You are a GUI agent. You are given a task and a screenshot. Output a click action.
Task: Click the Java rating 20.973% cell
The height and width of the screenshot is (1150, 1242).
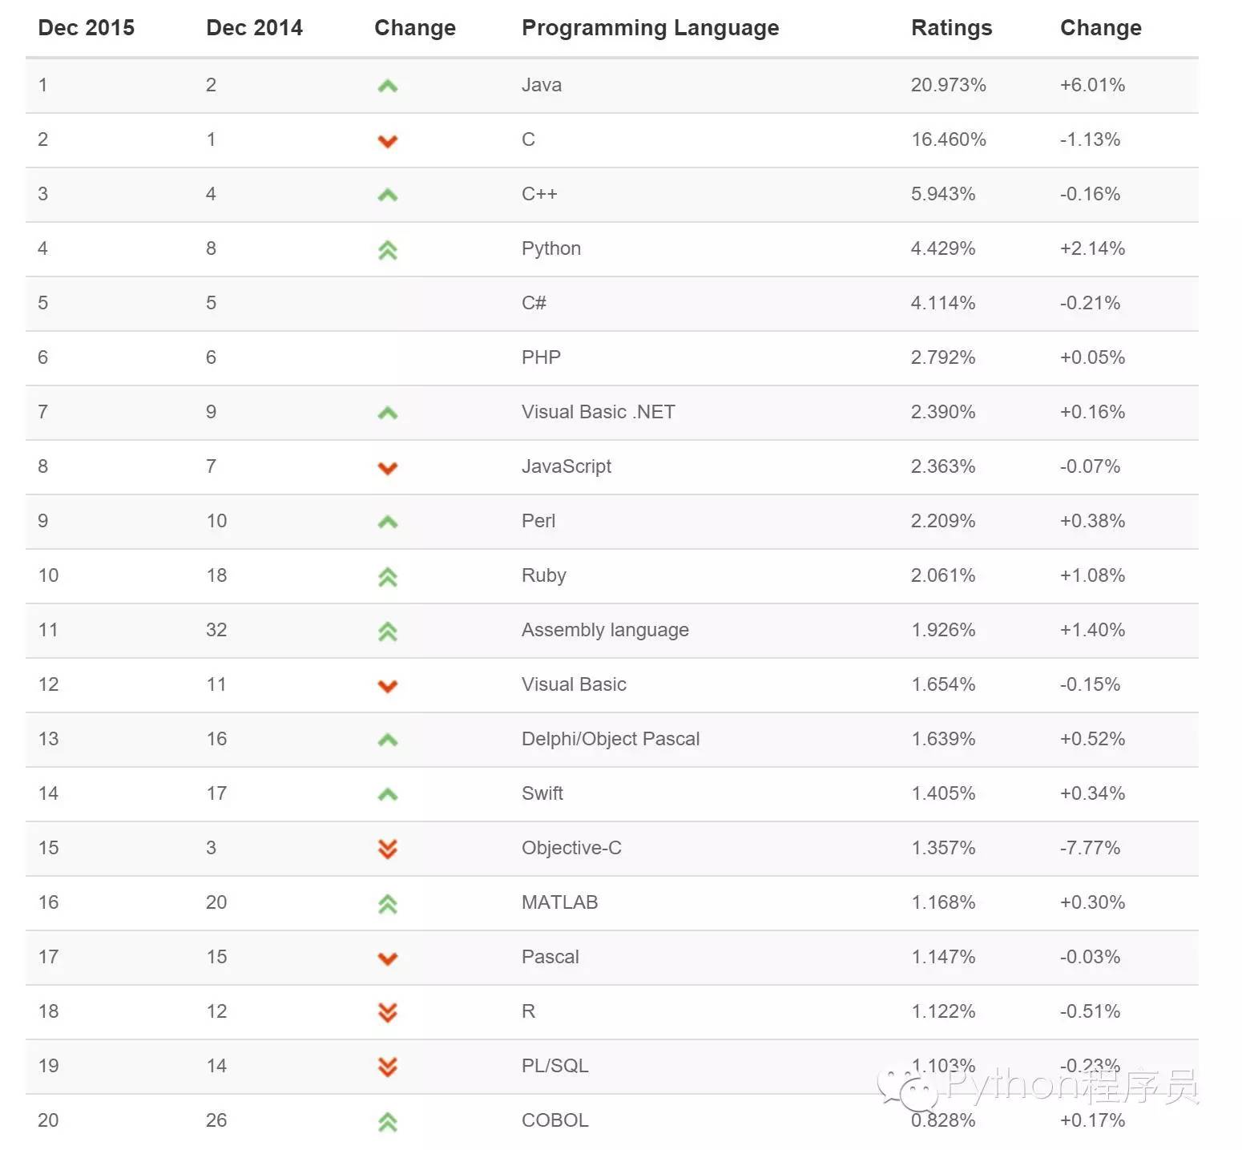point(949,85)
